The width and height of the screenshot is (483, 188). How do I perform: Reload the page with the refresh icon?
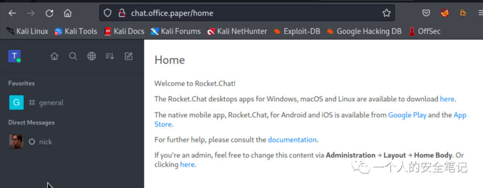pyautogui.click(x=49, y=13)
